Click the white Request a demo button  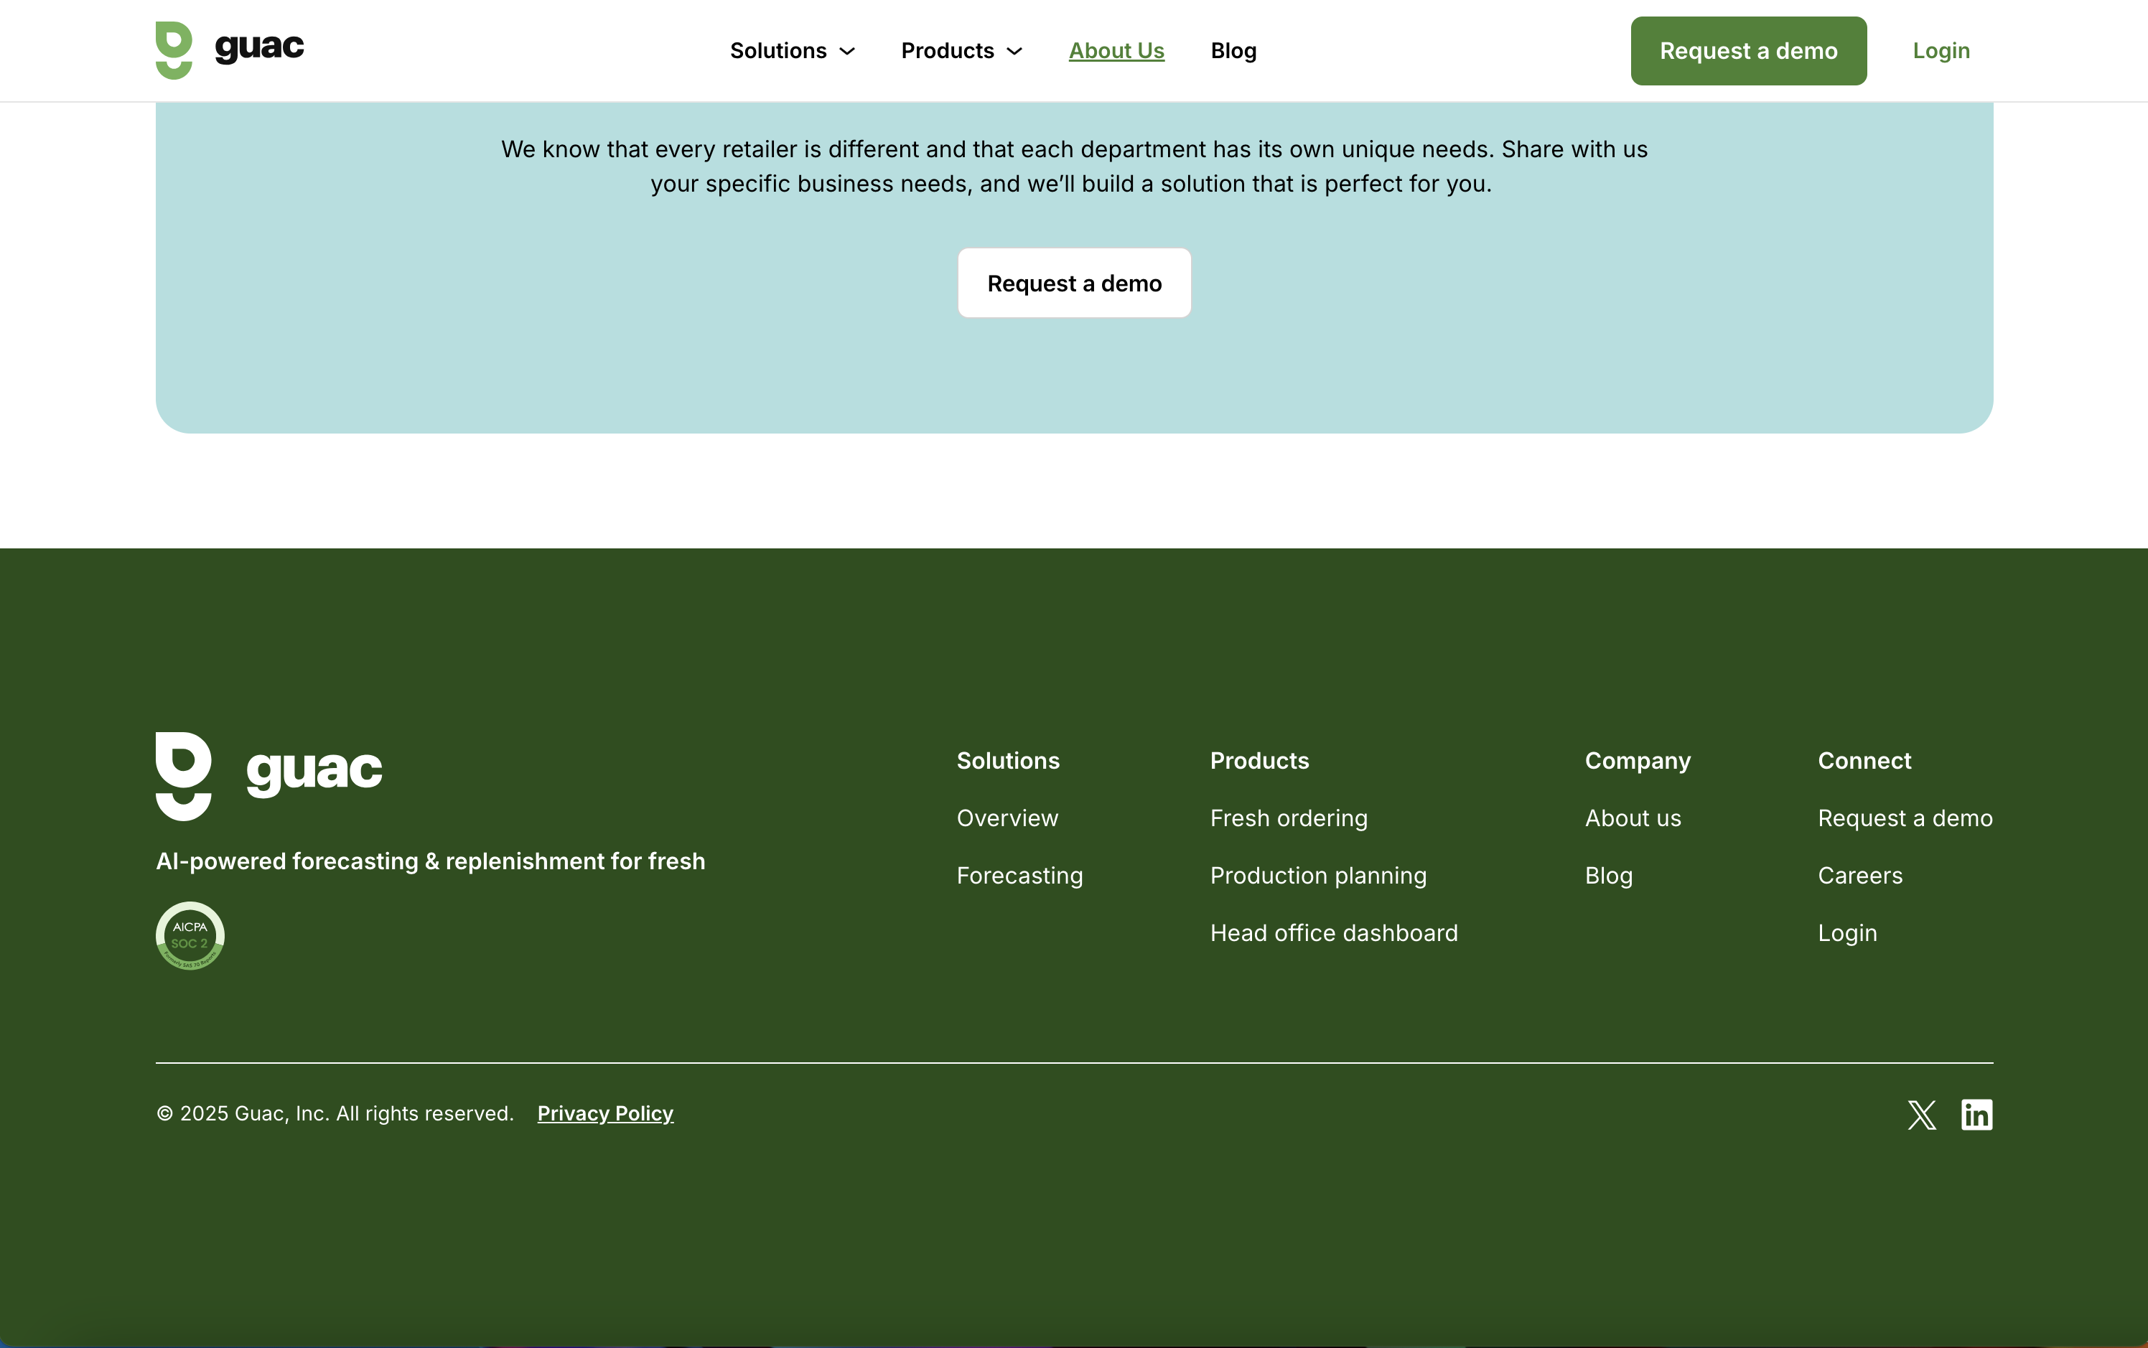point(1075,284)
